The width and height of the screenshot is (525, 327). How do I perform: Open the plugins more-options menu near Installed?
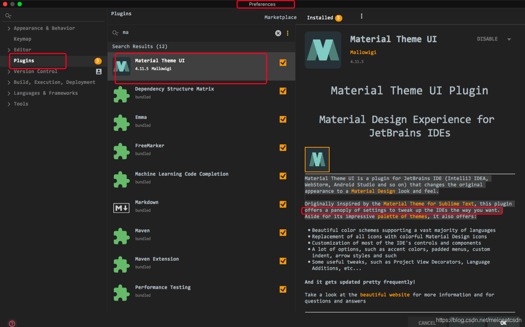coord(361,16)
